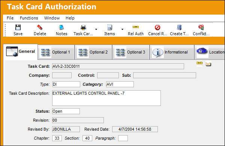225x146 pixels.
Task: Click the Revised By field JBONILLA
Action: pyautogui.click(x=66, y=129)
